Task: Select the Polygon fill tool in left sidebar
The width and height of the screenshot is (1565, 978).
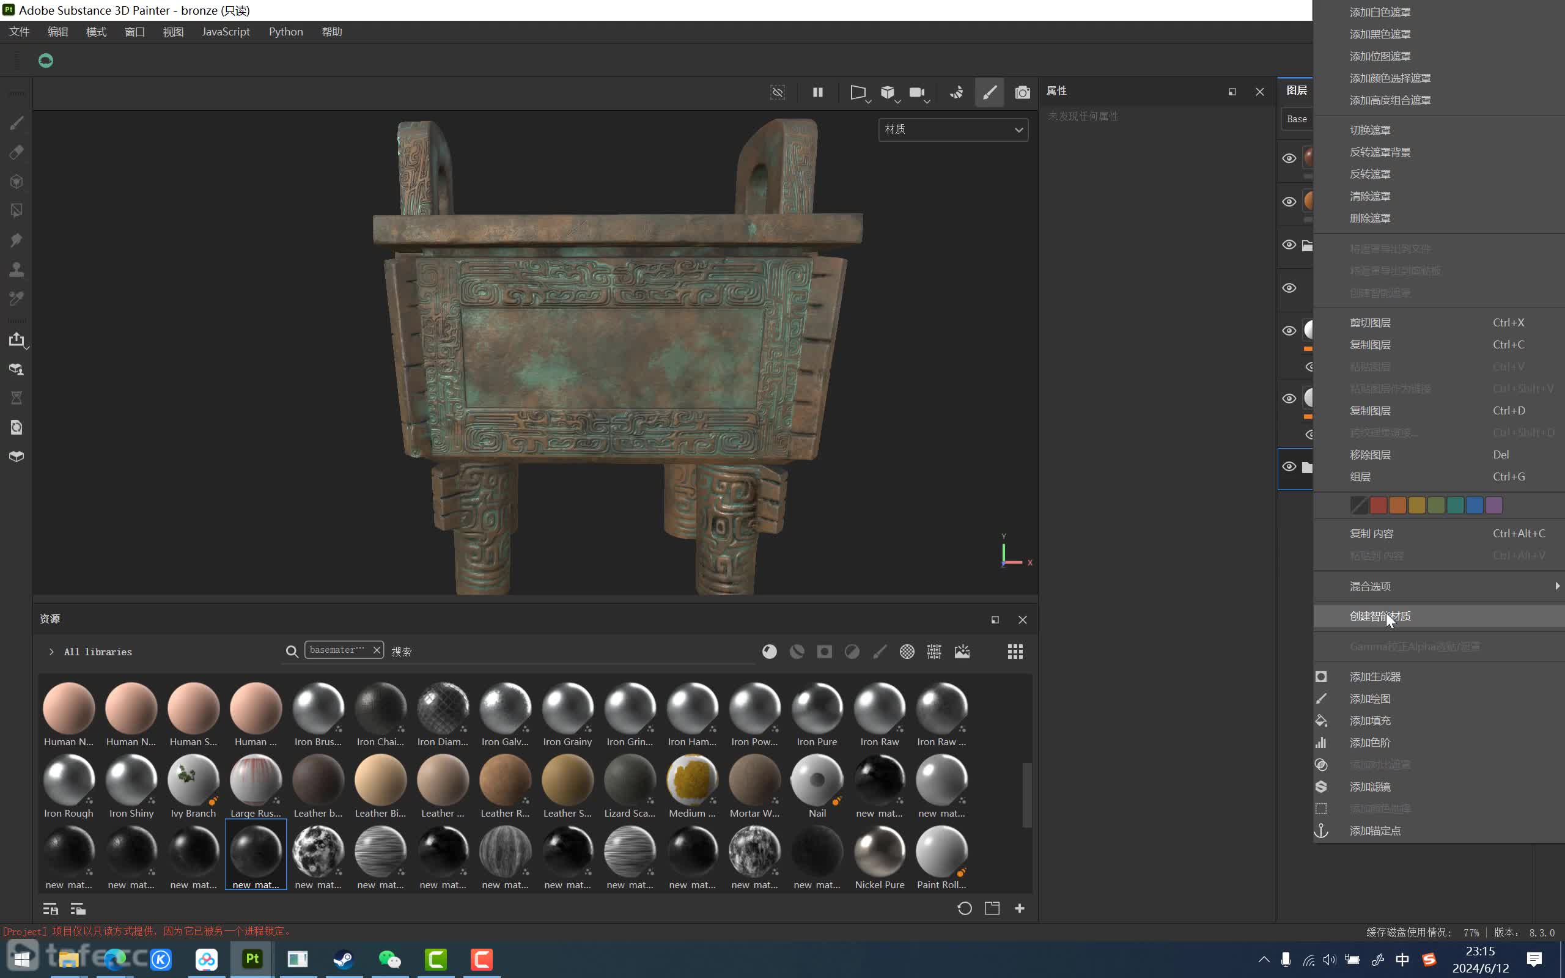Action: pos(17,211)
